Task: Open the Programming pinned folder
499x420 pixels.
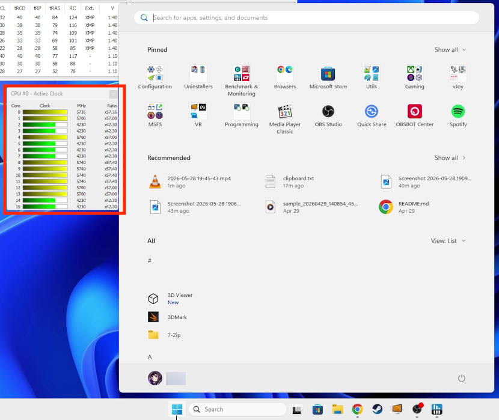Action: click(242, 115)
